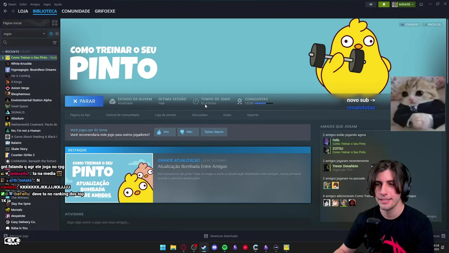Click the back navigation arrow
This screenshot has width=449, height=253.
pos(5,11)
